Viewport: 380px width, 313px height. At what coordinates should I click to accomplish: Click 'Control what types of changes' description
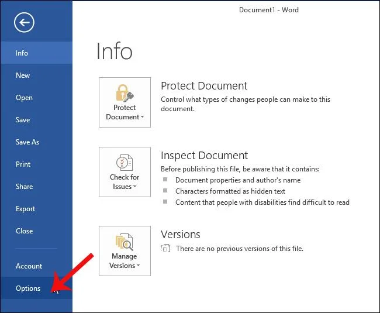point(246,104)
